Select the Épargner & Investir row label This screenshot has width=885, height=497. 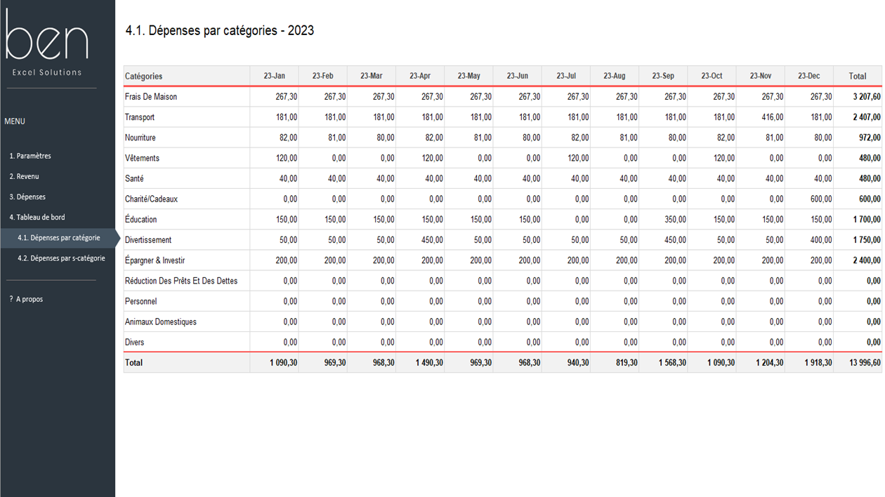click(x=155, y=260)
